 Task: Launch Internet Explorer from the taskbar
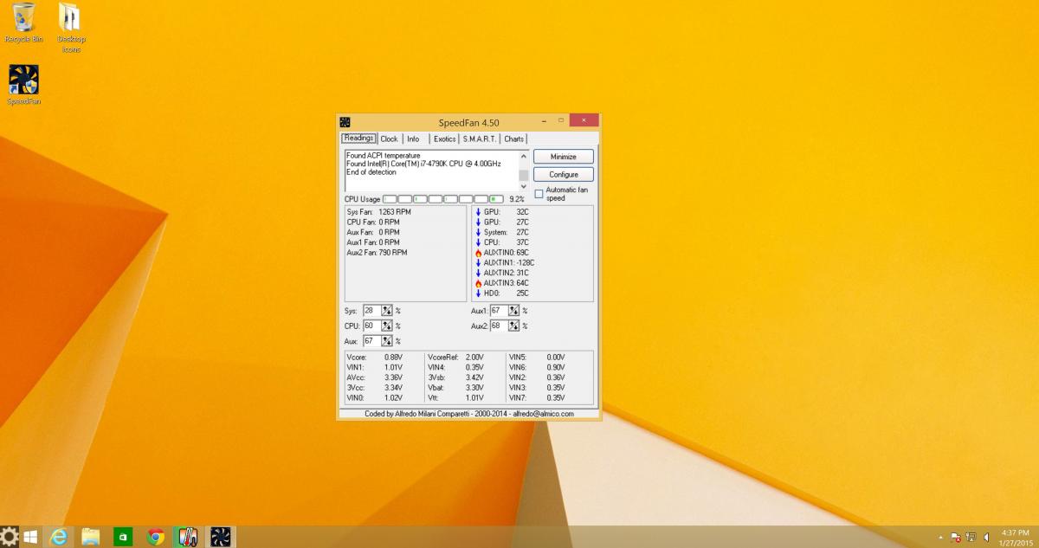coord(59,537)
